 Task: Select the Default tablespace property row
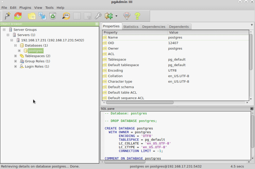point(176,65)
